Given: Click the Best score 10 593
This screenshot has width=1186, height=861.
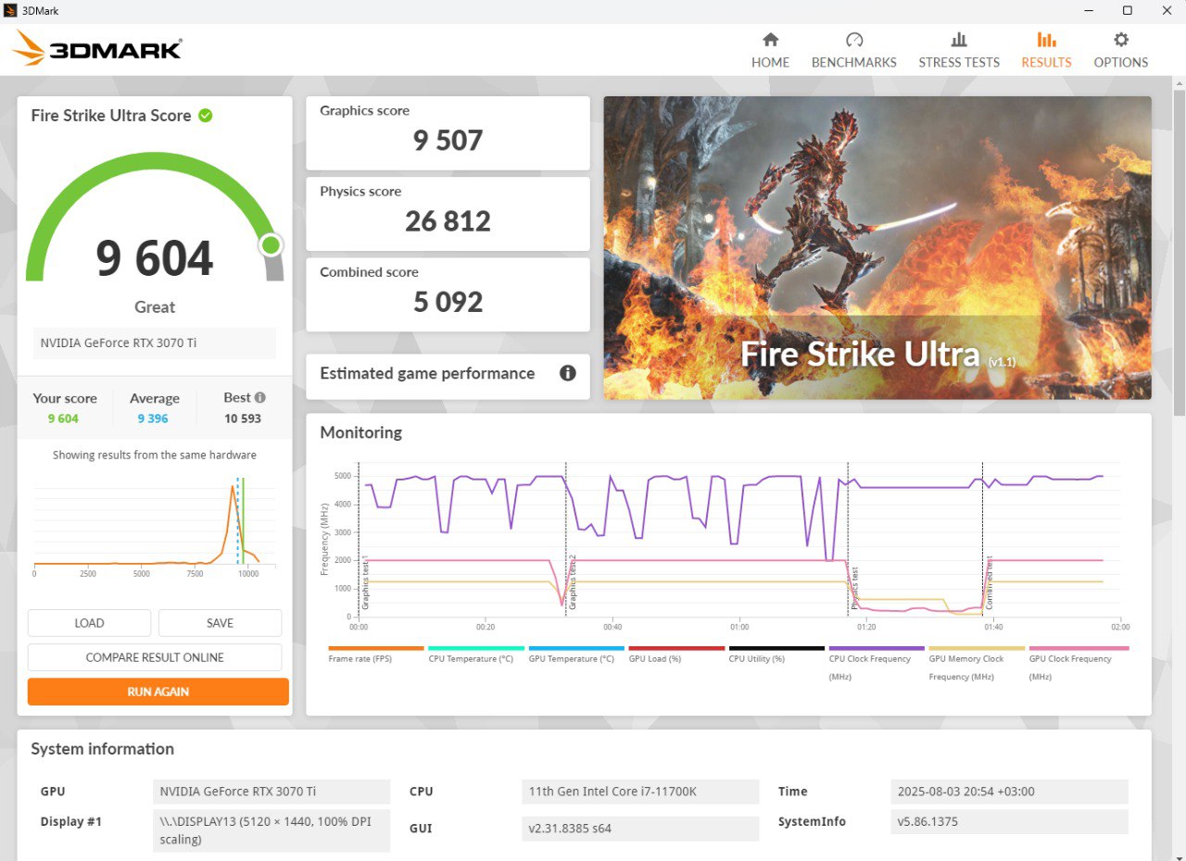Looking at the screenshot, I should pos(243,418).
